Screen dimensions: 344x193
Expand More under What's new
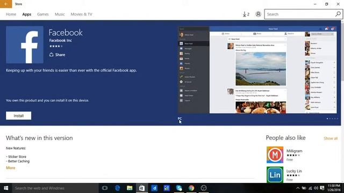(x=11, y=168)
